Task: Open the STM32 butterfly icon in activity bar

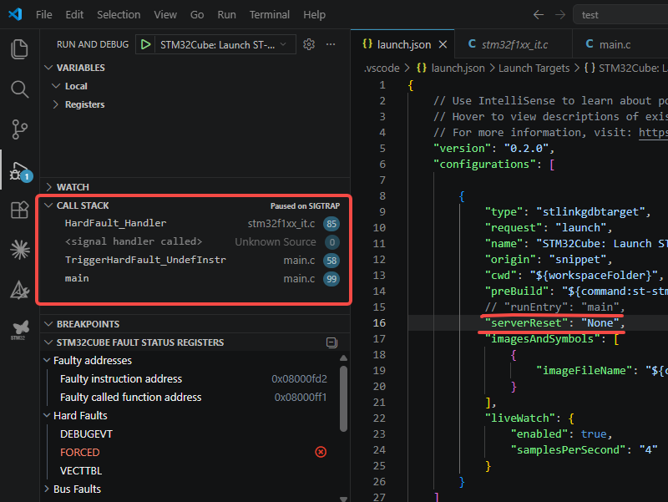Action: 19,329
